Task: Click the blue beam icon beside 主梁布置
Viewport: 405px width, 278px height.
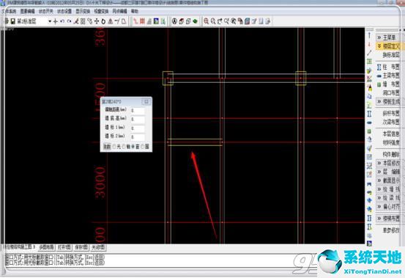Action: click(379, 76)
